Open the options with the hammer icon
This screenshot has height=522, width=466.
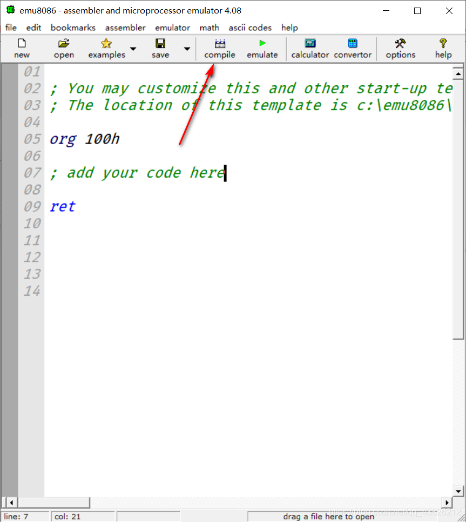click(400, 49)
